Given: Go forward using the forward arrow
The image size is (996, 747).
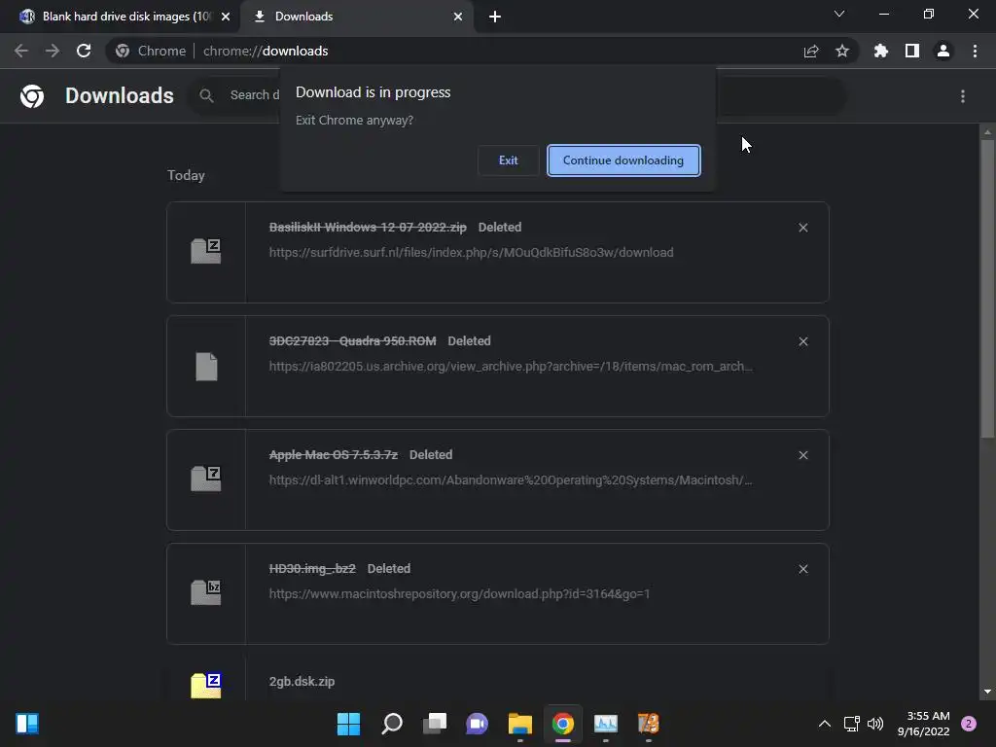Looking at the screenshot, I should click(x=53, y=51).
